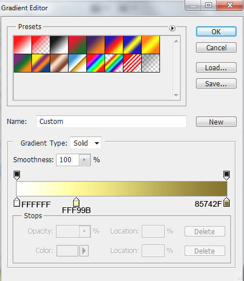Click the Smoothness value field
The height and width of the screenshot is (281, 244).
(x=67, y=160)
